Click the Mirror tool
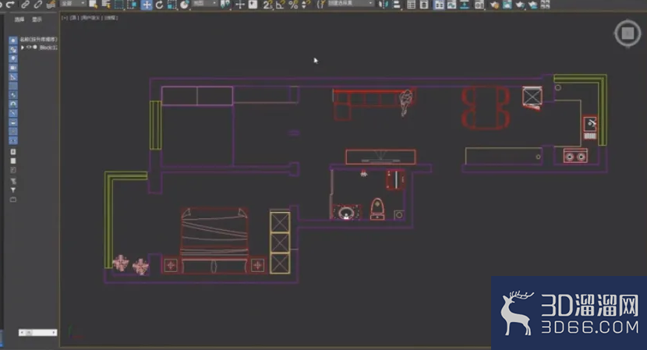Screen dimensions: 647x350 tap(383, 5)
